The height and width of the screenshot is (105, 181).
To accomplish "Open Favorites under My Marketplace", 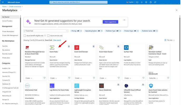I will tap(5, 46).
